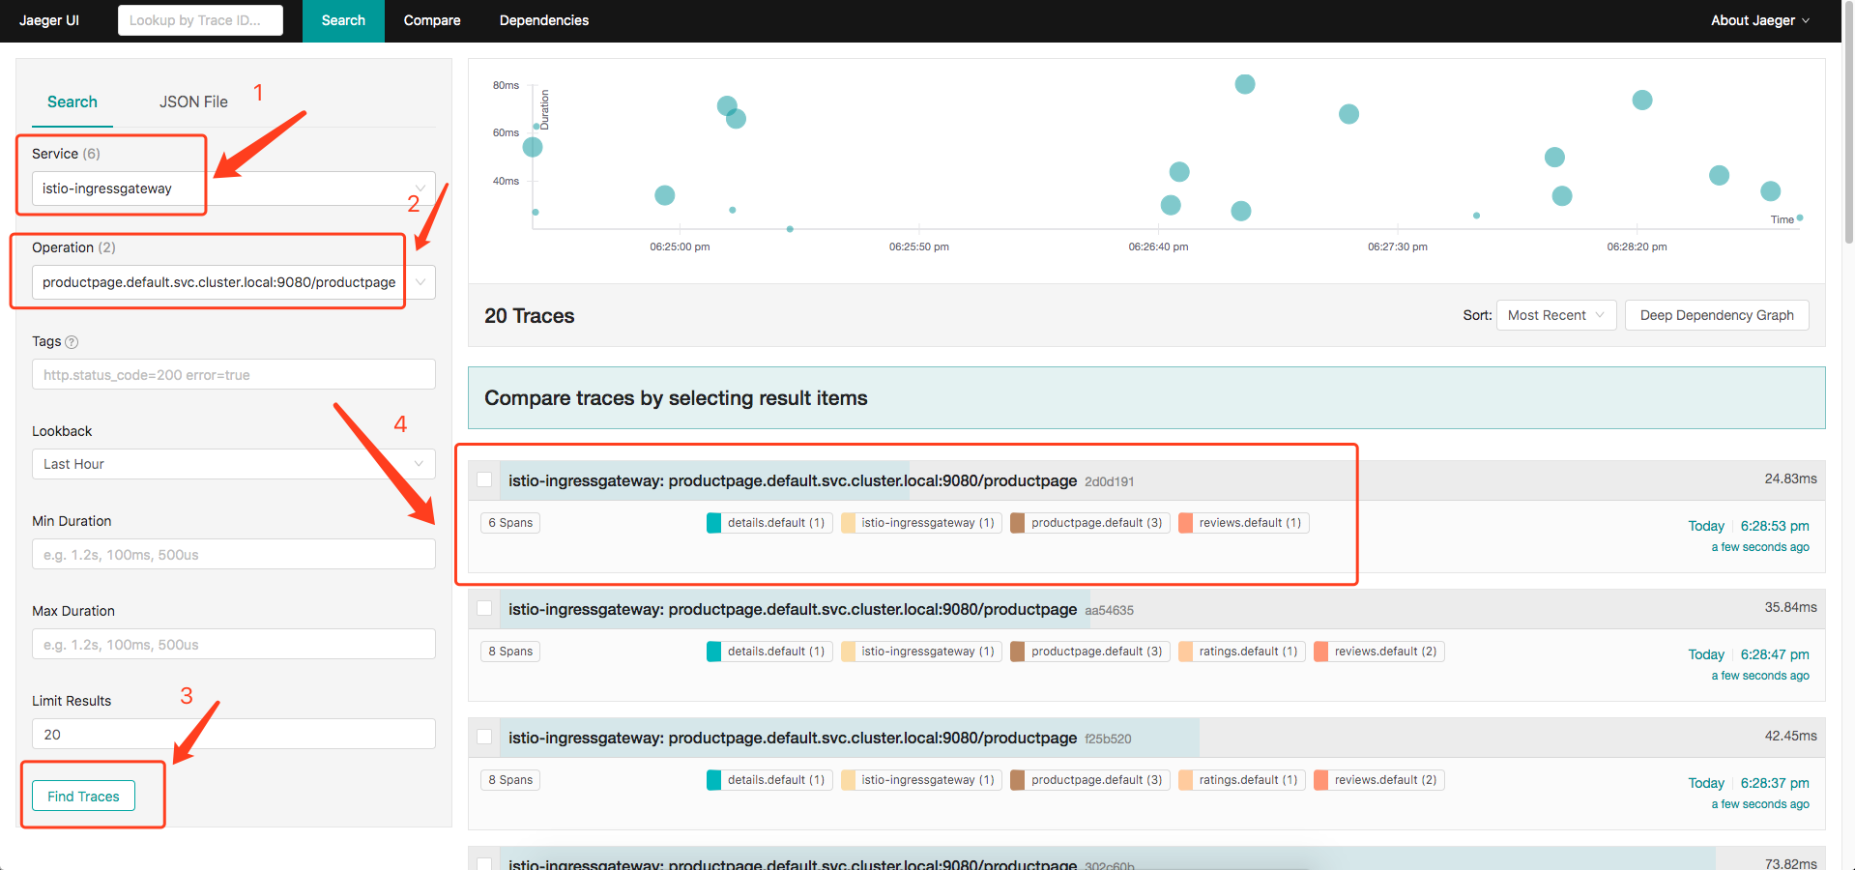Select the checkbox for trace aa54635

pyautogui.click(x=484, y=608)
